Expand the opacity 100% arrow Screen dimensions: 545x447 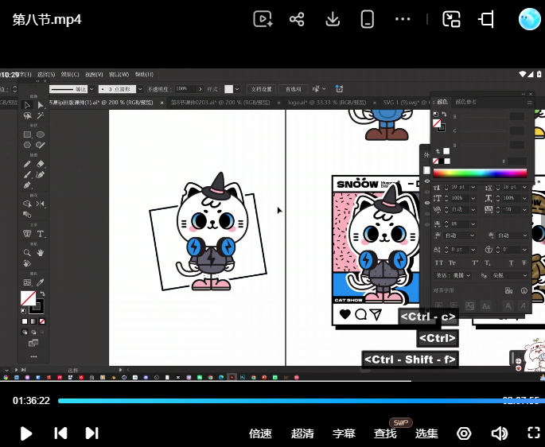(x=200, y=89)
